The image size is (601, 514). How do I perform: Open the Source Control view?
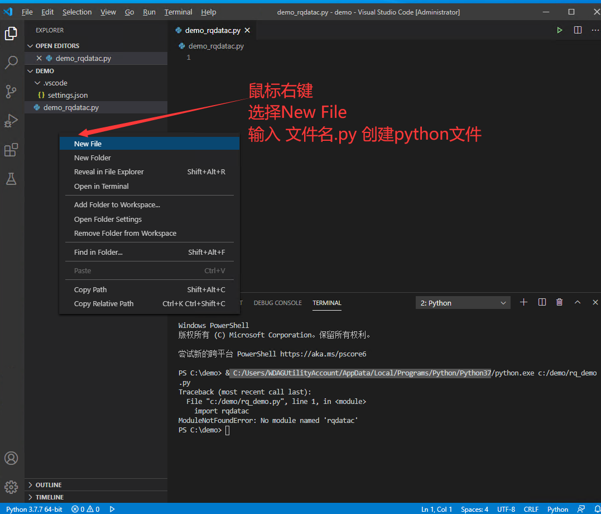click(x=11, y=92)
